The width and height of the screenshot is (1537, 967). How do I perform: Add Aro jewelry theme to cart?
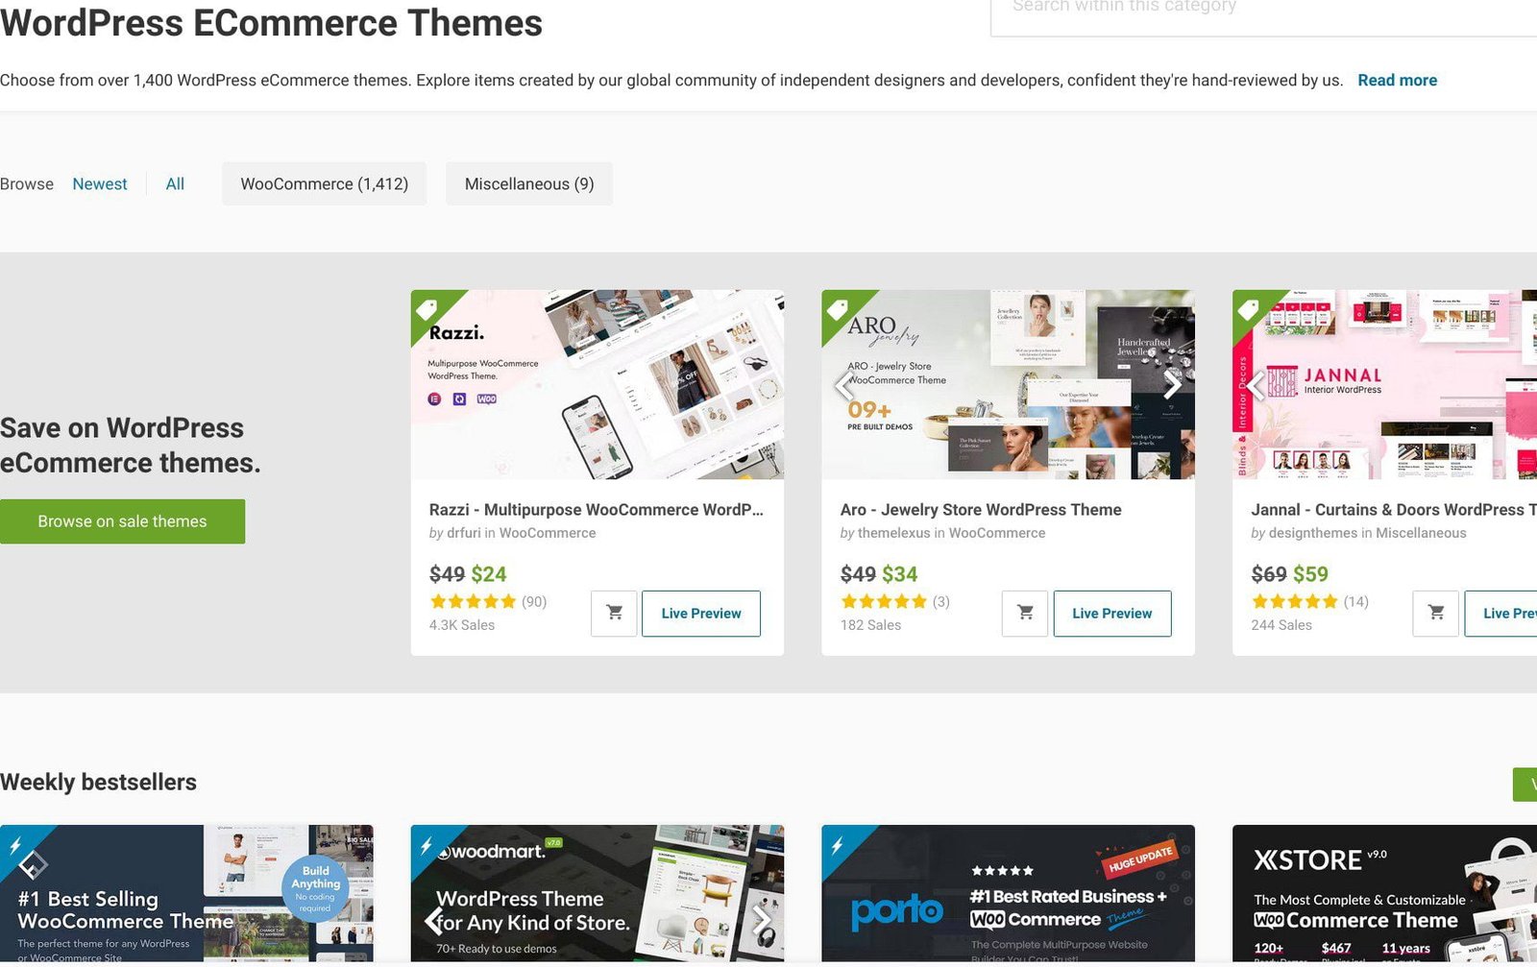click(x=1025, y=613)
